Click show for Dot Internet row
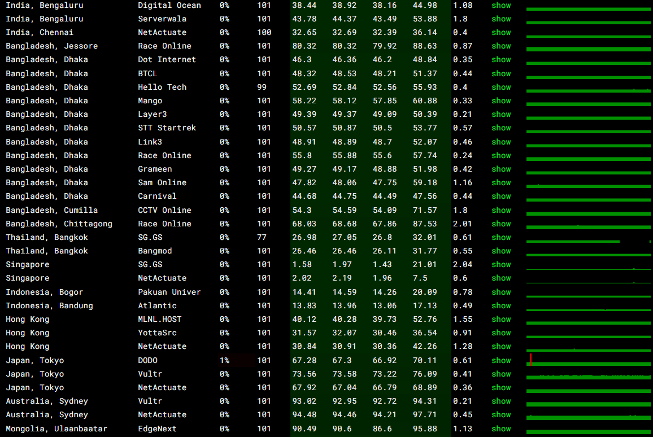Viewport: 653px width, 437px height. pyautogui.click(x=501, y=59)
